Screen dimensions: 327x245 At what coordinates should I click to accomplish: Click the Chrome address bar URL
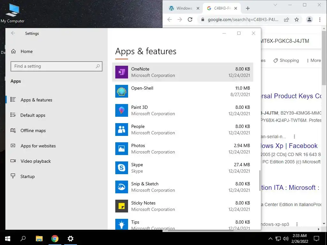click(x=243, y=19)
